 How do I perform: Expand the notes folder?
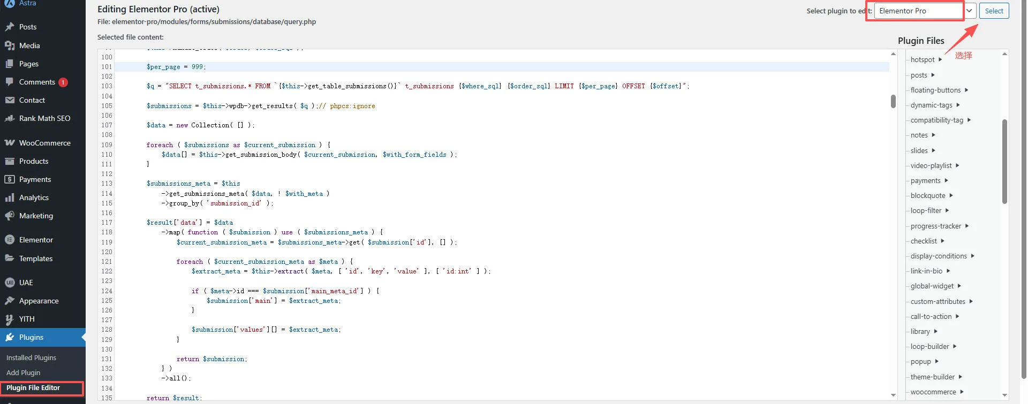923,135
